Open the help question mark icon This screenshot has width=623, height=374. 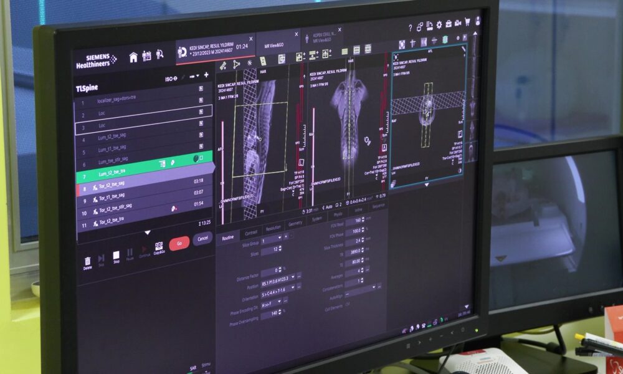click(x=410, y=27)
